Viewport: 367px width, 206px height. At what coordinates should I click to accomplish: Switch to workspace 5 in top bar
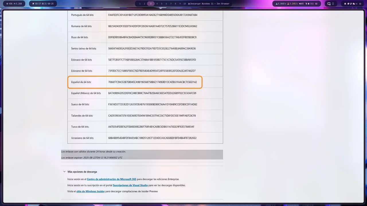coord(162,4)
